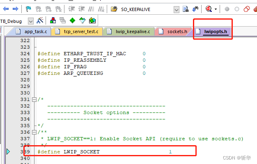Screen dimensions: 257x164
Task: Unindent the selected lines icon
Action: coord(81,9)
